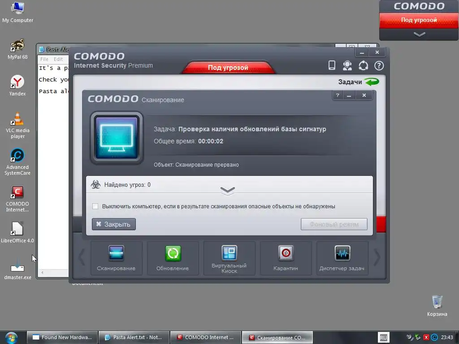Image resolution: width=459 pixels, height=344 pixels.
Task: Minimize the scan dialog
Action: (349, 95)
